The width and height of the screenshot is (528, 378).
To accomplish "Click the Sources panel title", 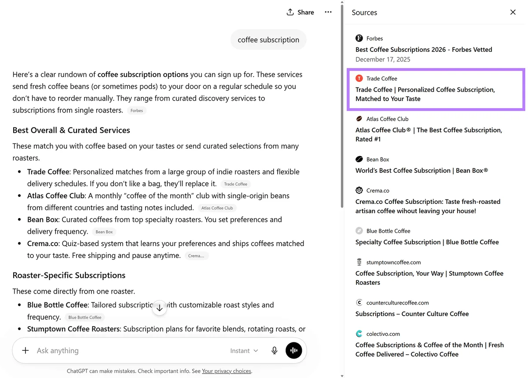I will [364, 13].
